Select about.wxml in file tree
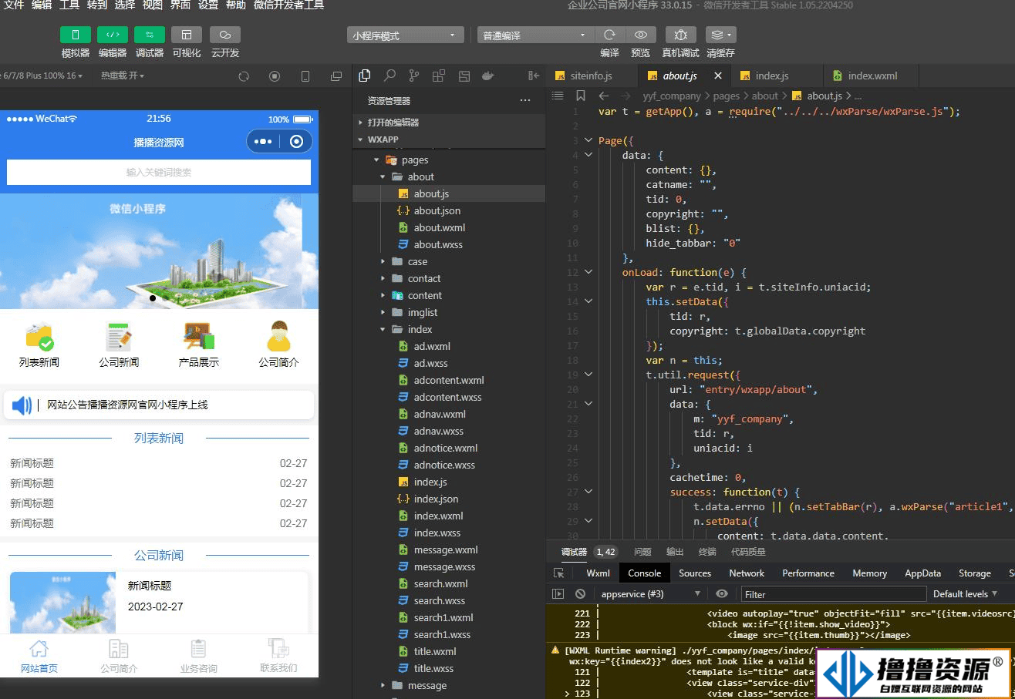Image resolution: width=1015 pixels, height=699 pixels. pyautogui.click(x=449, y=227)
